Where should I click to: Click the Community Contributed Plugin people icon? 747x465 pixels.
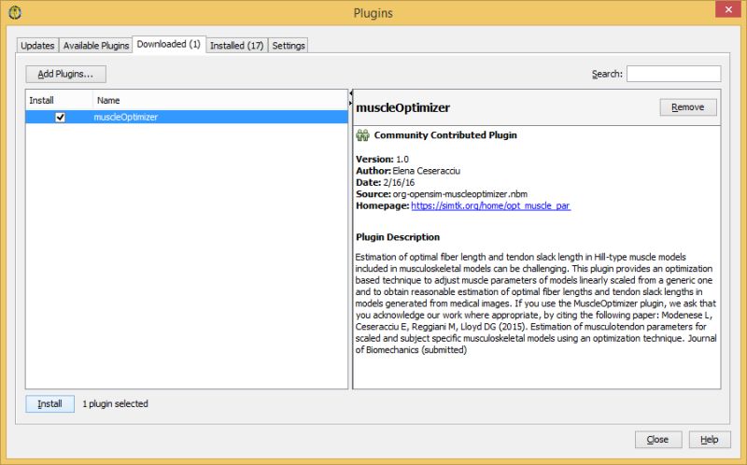(362, 135)
